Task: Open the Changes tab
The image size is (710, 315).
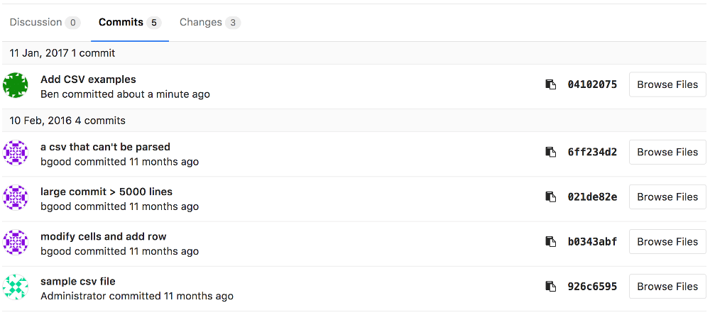Action: click(209, 23)
